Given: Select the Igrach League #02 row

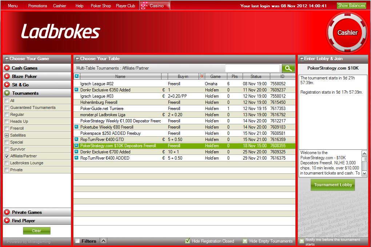Looking at the screenshot, I should pyautogui.click(x=184, y=84).
